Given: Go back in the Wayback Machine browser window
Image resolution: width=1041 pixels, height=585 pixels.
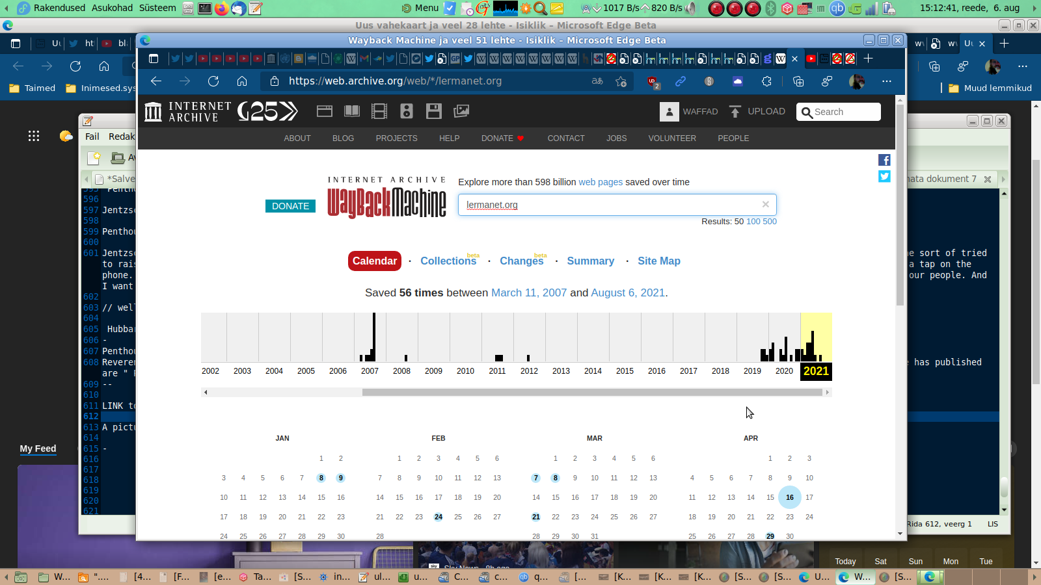Looking at the screenshot, I should click(x=156, y=81).
